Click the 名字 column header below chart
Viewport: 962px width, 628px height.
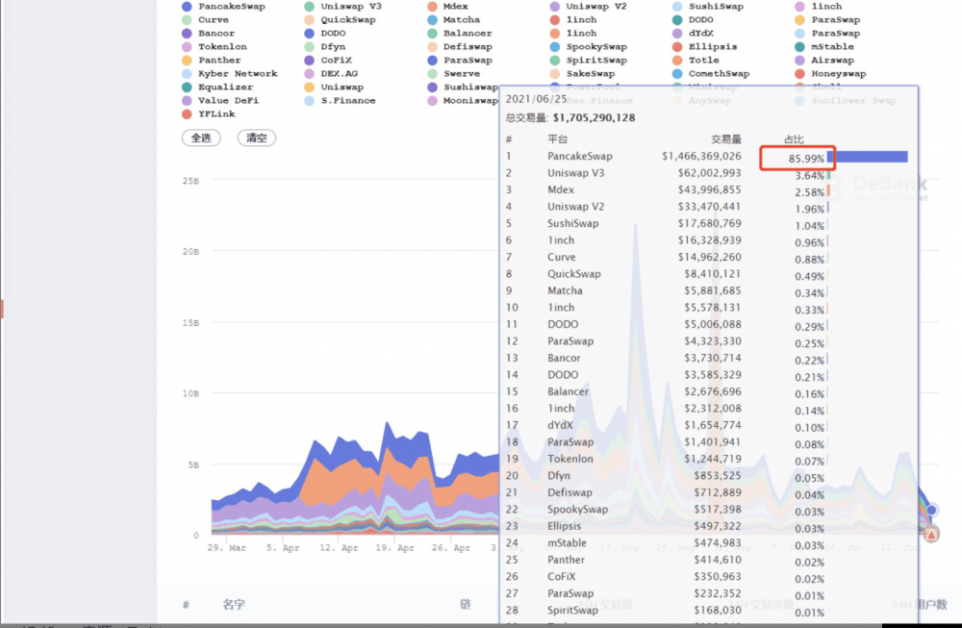[x=234, y=605]
